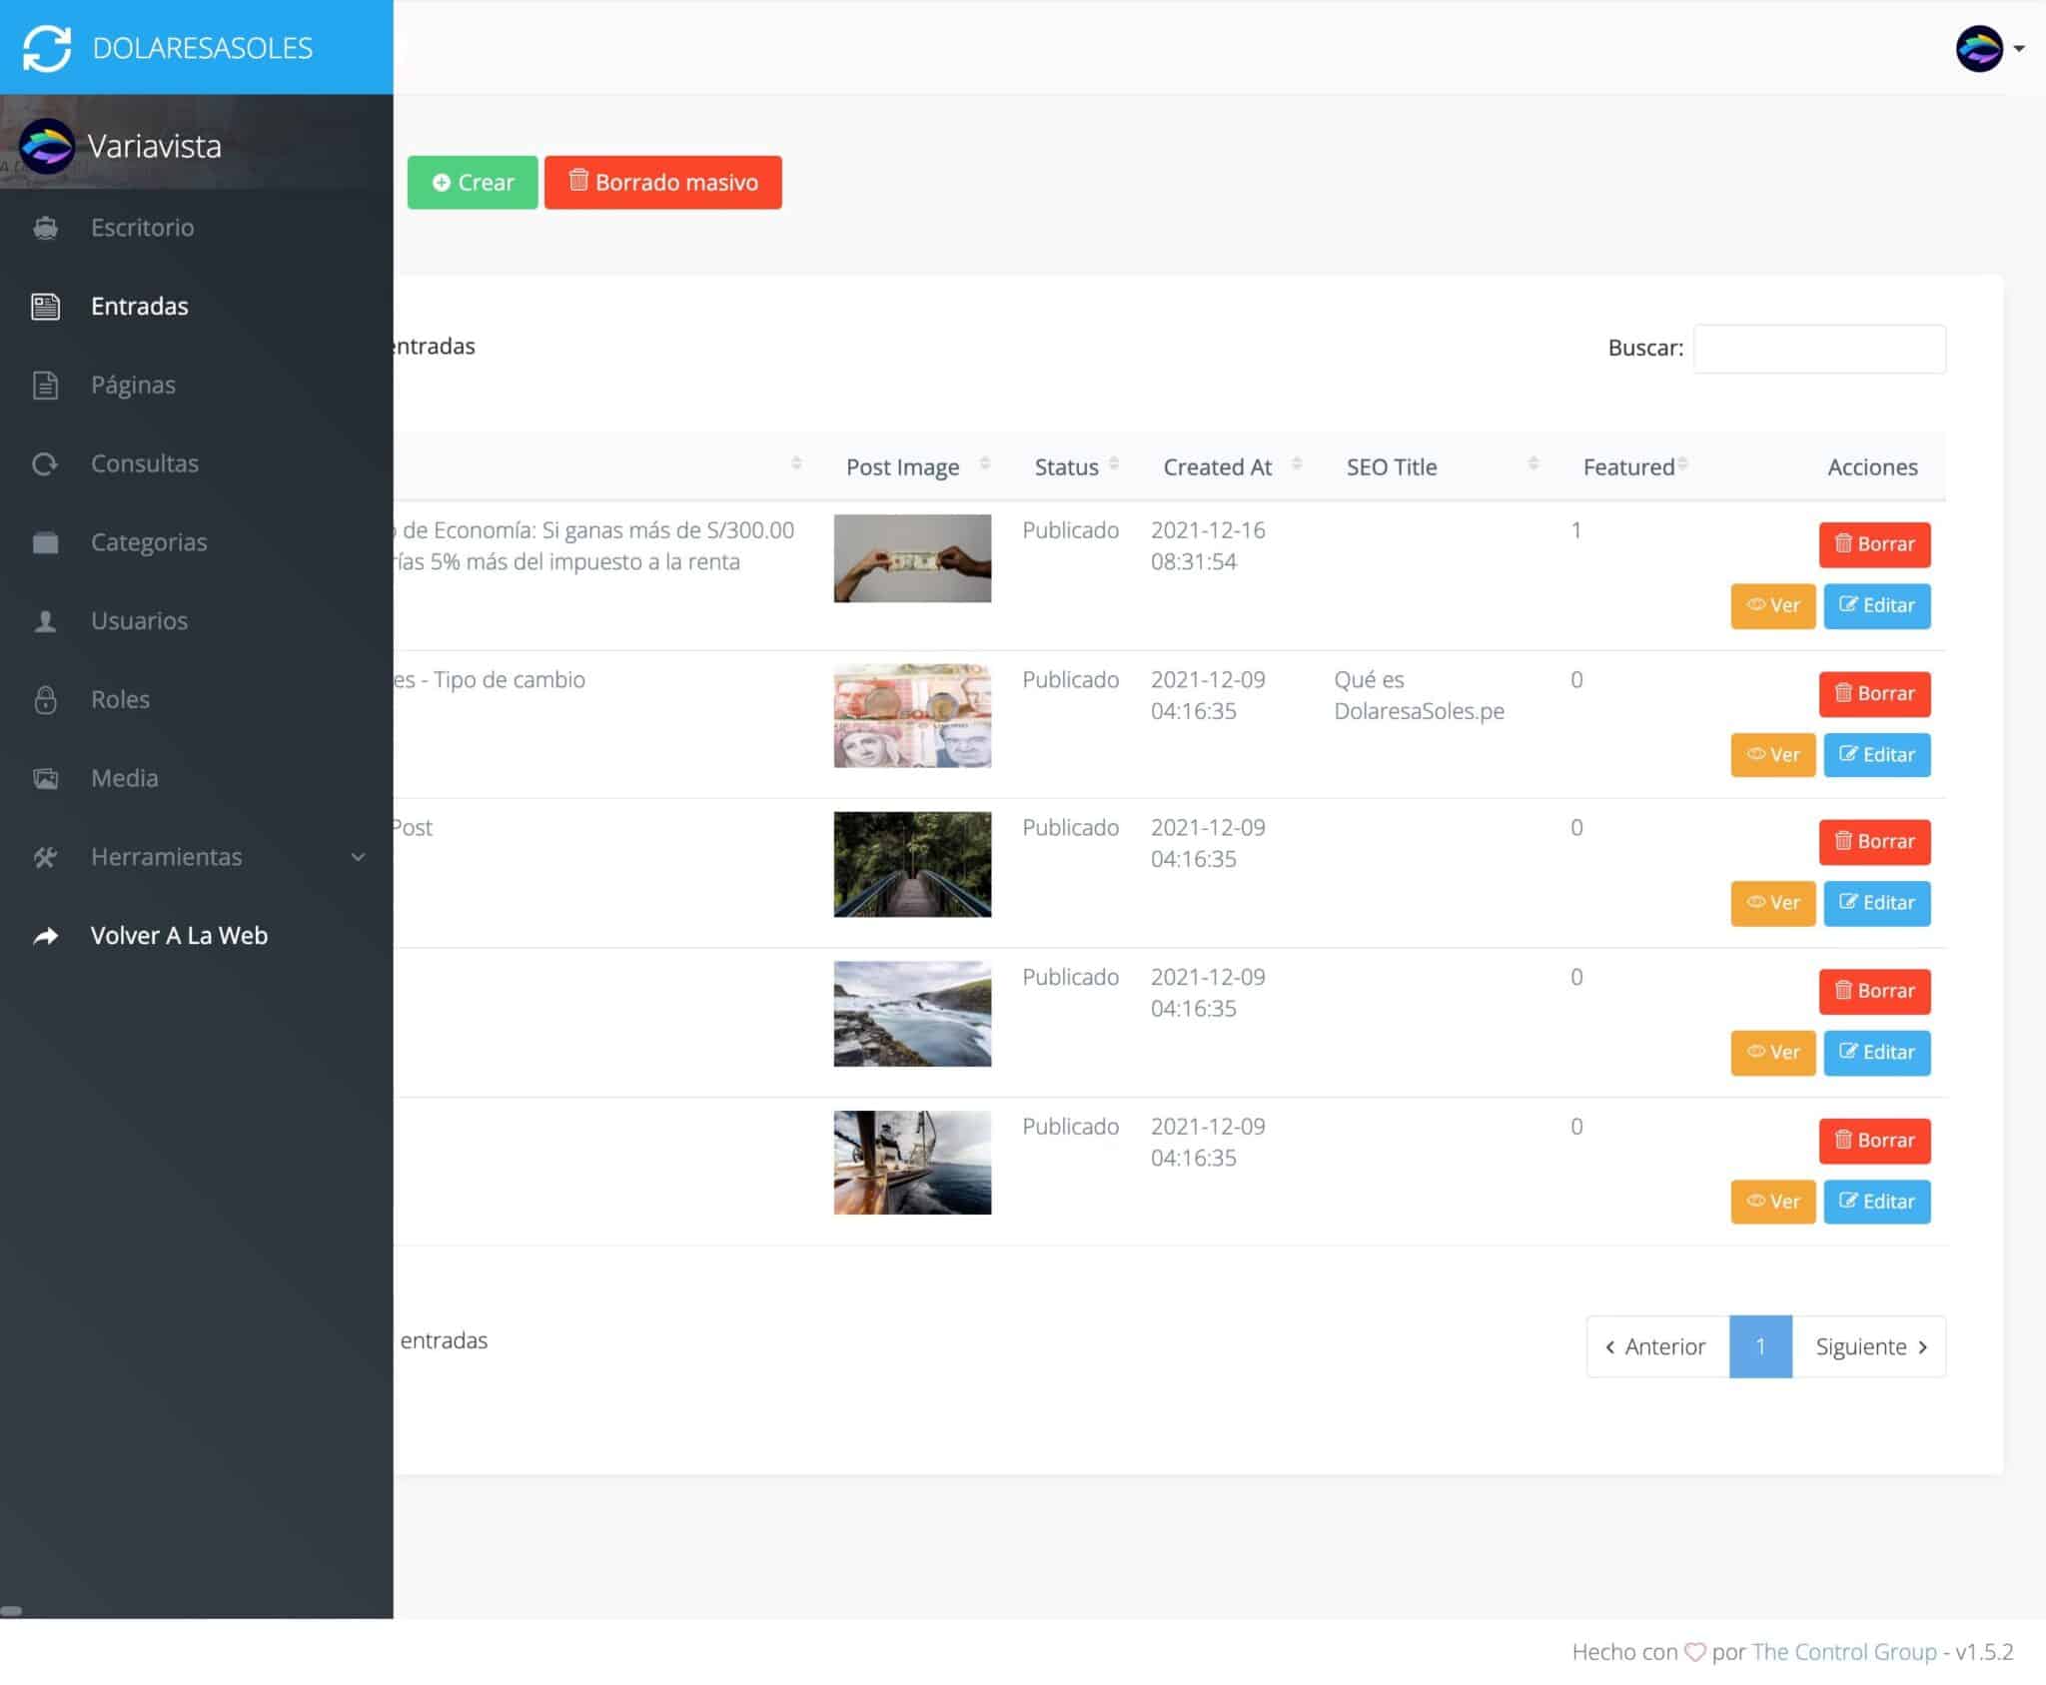Delete the Tipo de cambio post
2046x1685 pixels.
(1874, 694)
